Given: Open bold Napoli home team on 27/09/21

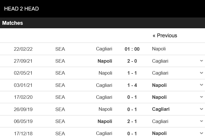Looking at the screenshot, I should point(105,61).
